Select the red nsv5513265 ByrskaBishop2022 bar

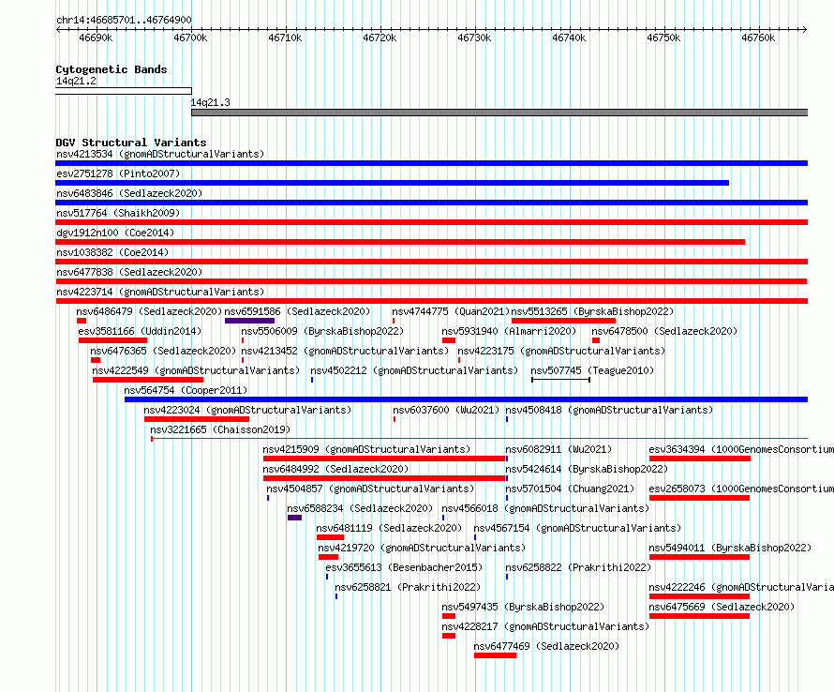(563, 321)
